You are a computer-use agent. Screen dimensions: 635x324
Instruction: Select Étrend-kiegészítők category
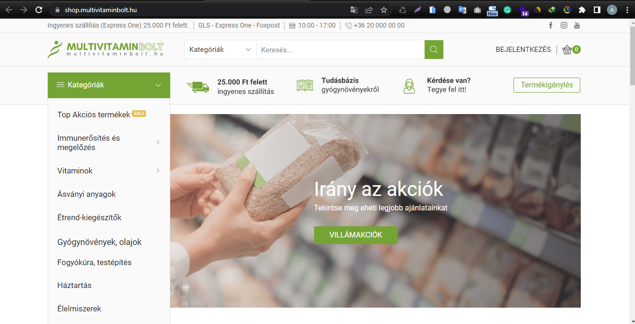[89, 217]
